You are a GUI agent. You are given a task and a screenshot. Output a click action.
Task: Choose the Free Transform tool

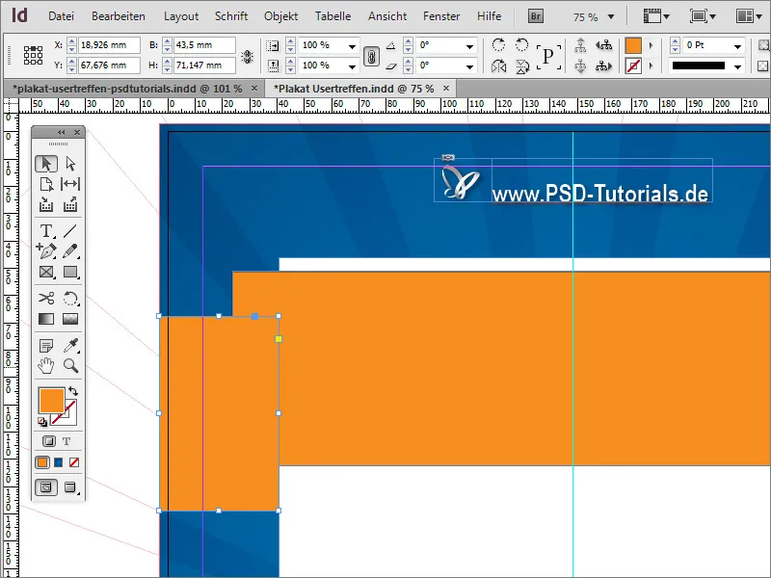tap(70, 299)
